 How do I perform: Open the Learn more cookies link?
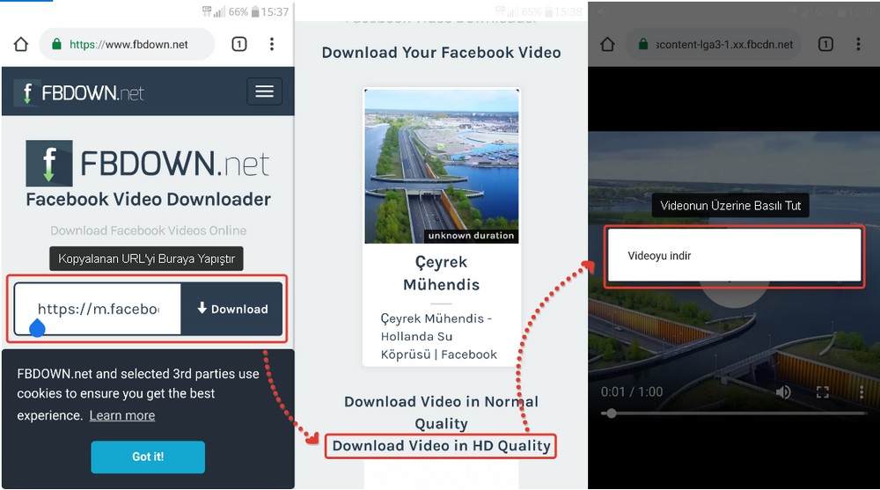pyautogui.click(x=121, y=415)
